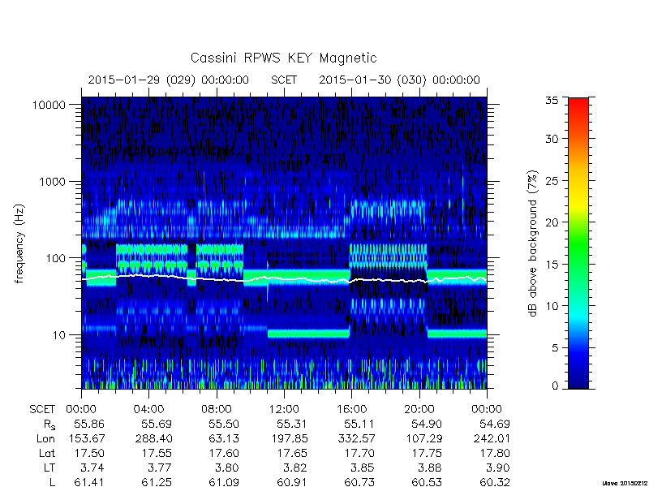Click the 5 colorbar tick label
649x487 pixels.
[x=555, y=348]
